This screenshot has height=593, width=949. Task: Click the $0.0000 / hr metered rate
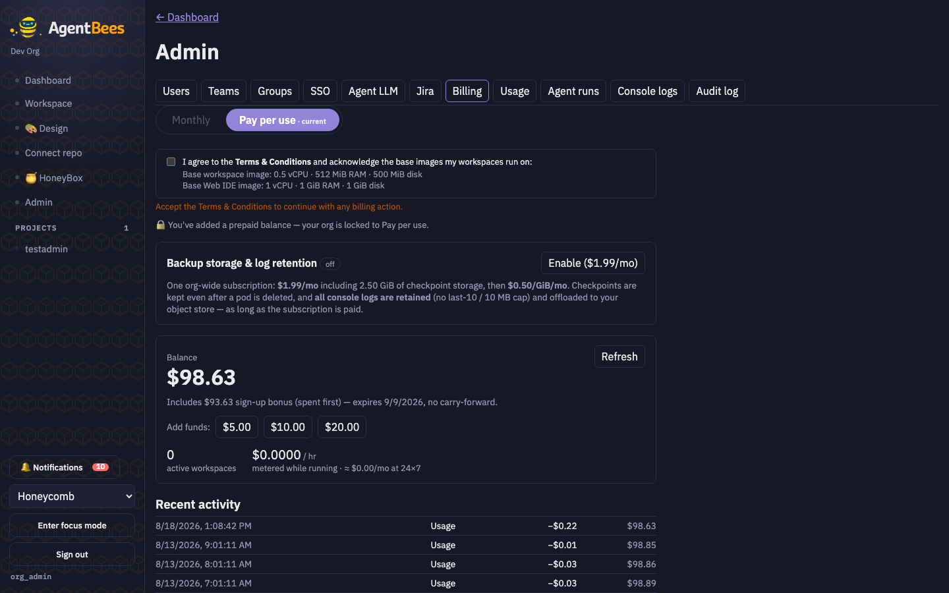click(284, 455)
